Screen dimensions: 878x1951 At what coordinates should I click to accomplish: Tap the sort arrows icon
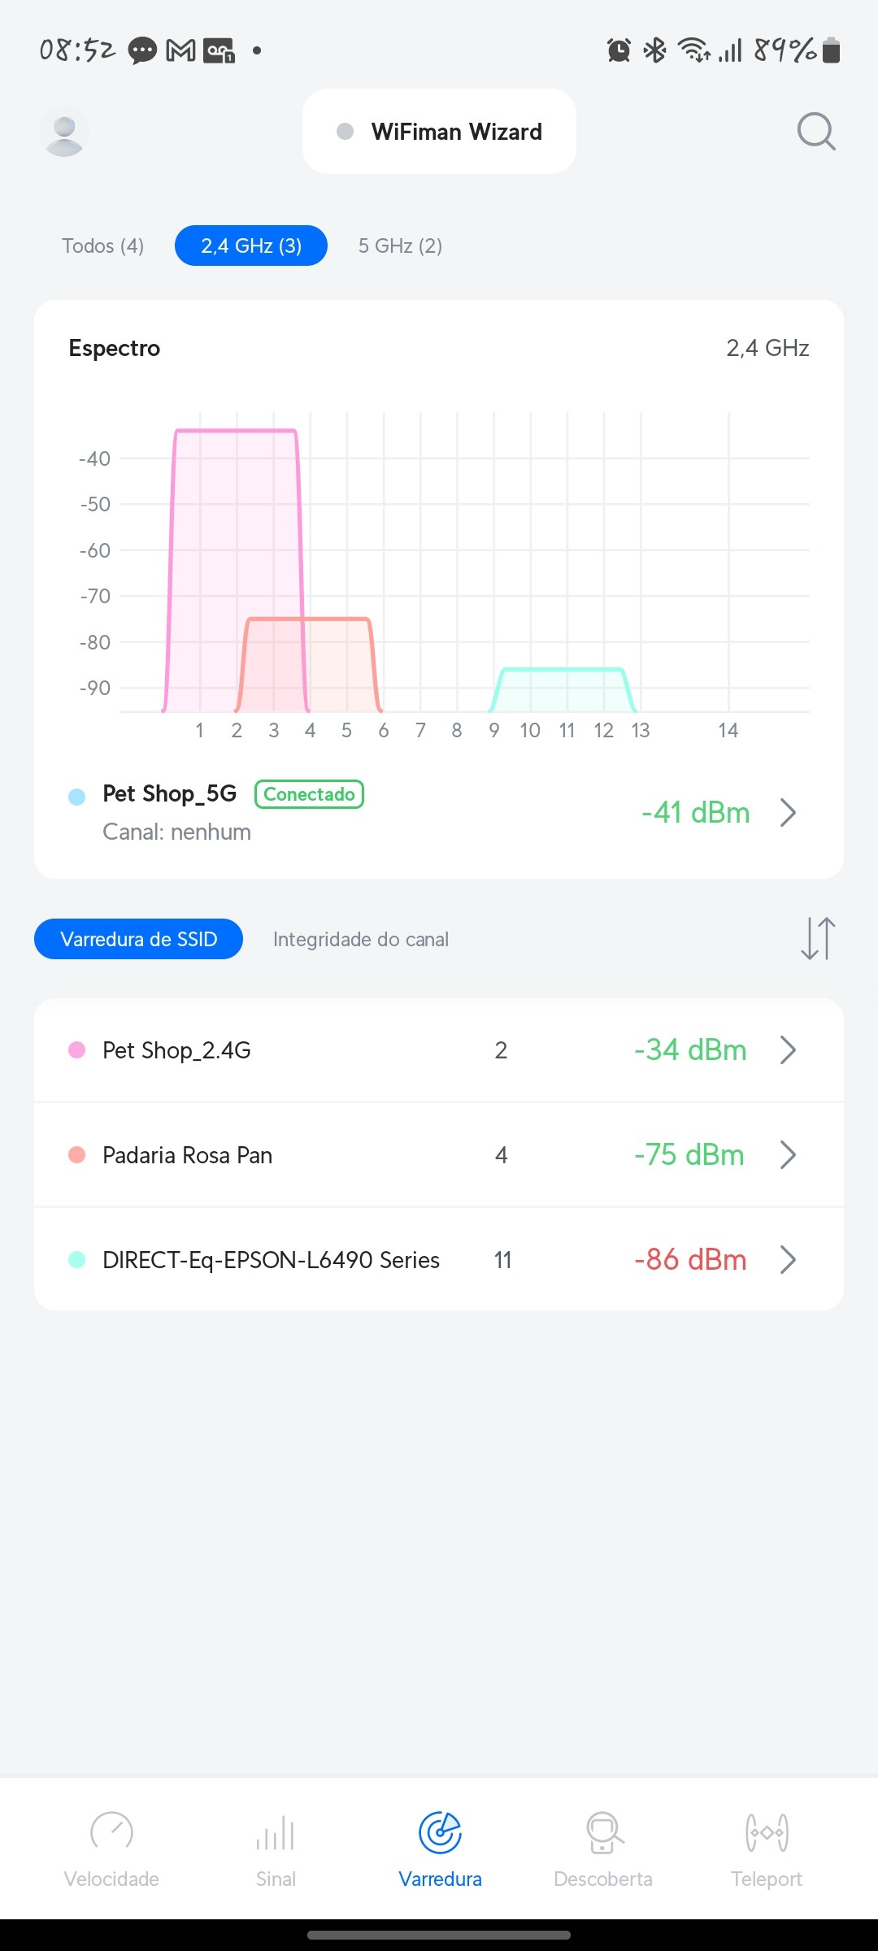(818, 939)
